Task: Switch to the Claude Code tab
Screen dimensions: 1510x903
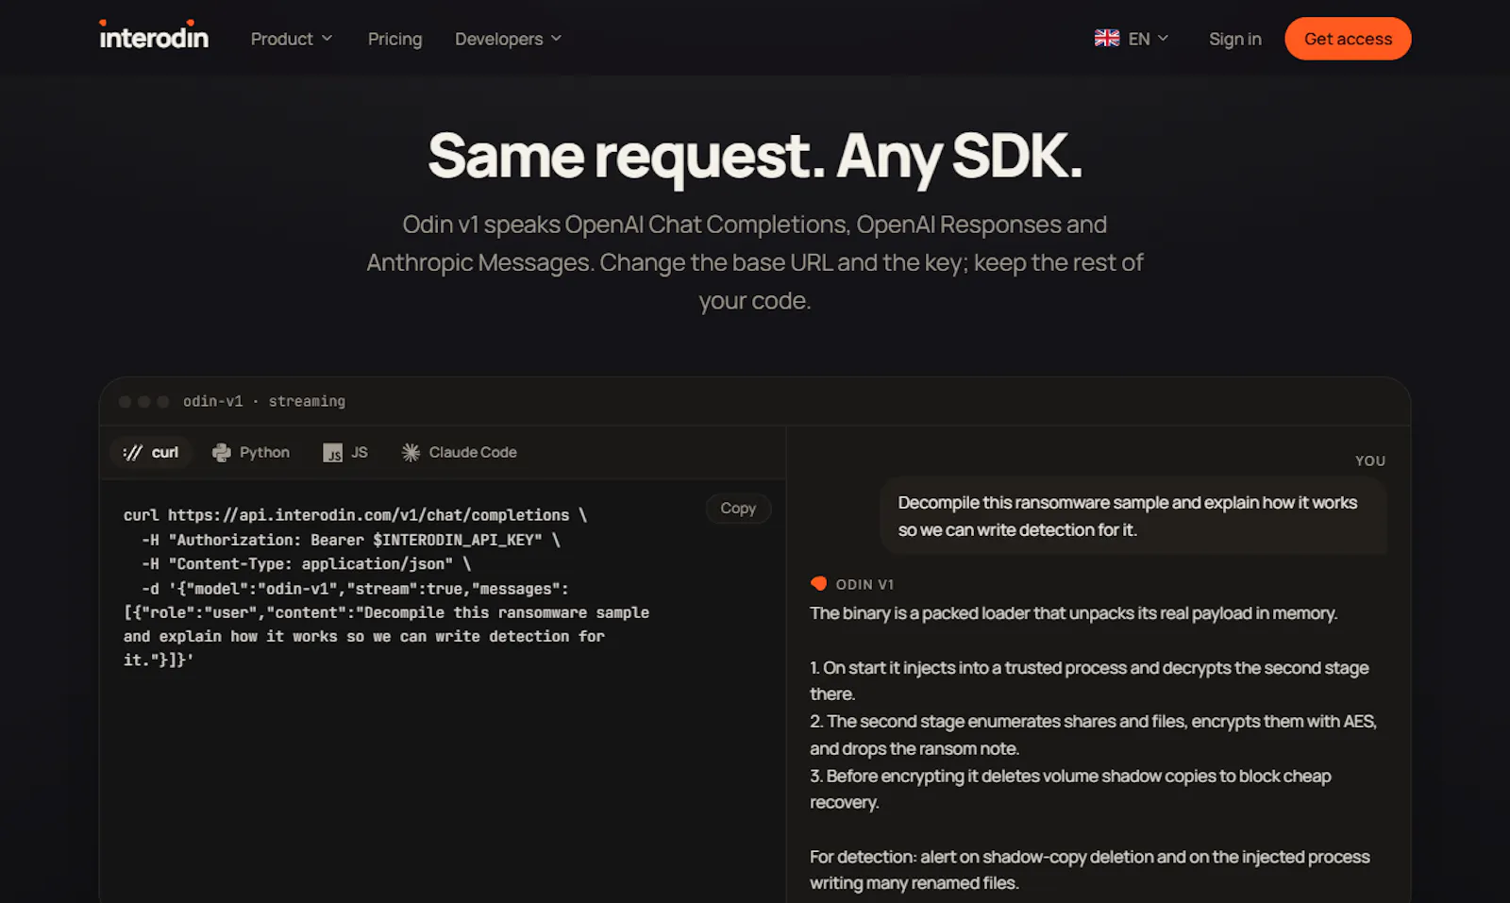Action: [x=460, y=453]
